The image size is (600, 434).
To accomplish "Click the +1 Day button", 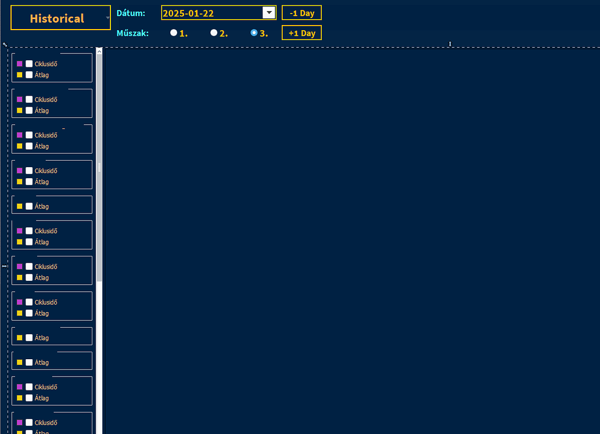I will click(x=301, y=32).
